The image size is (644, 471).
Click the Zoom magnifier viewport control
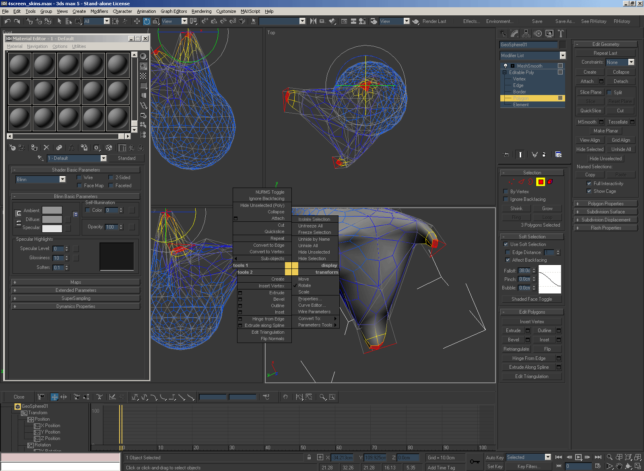[610, 457]
